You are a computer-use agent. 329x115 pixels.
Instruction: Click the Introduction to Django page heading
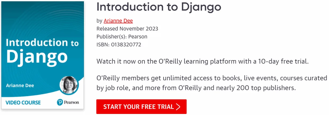(159, 7)
